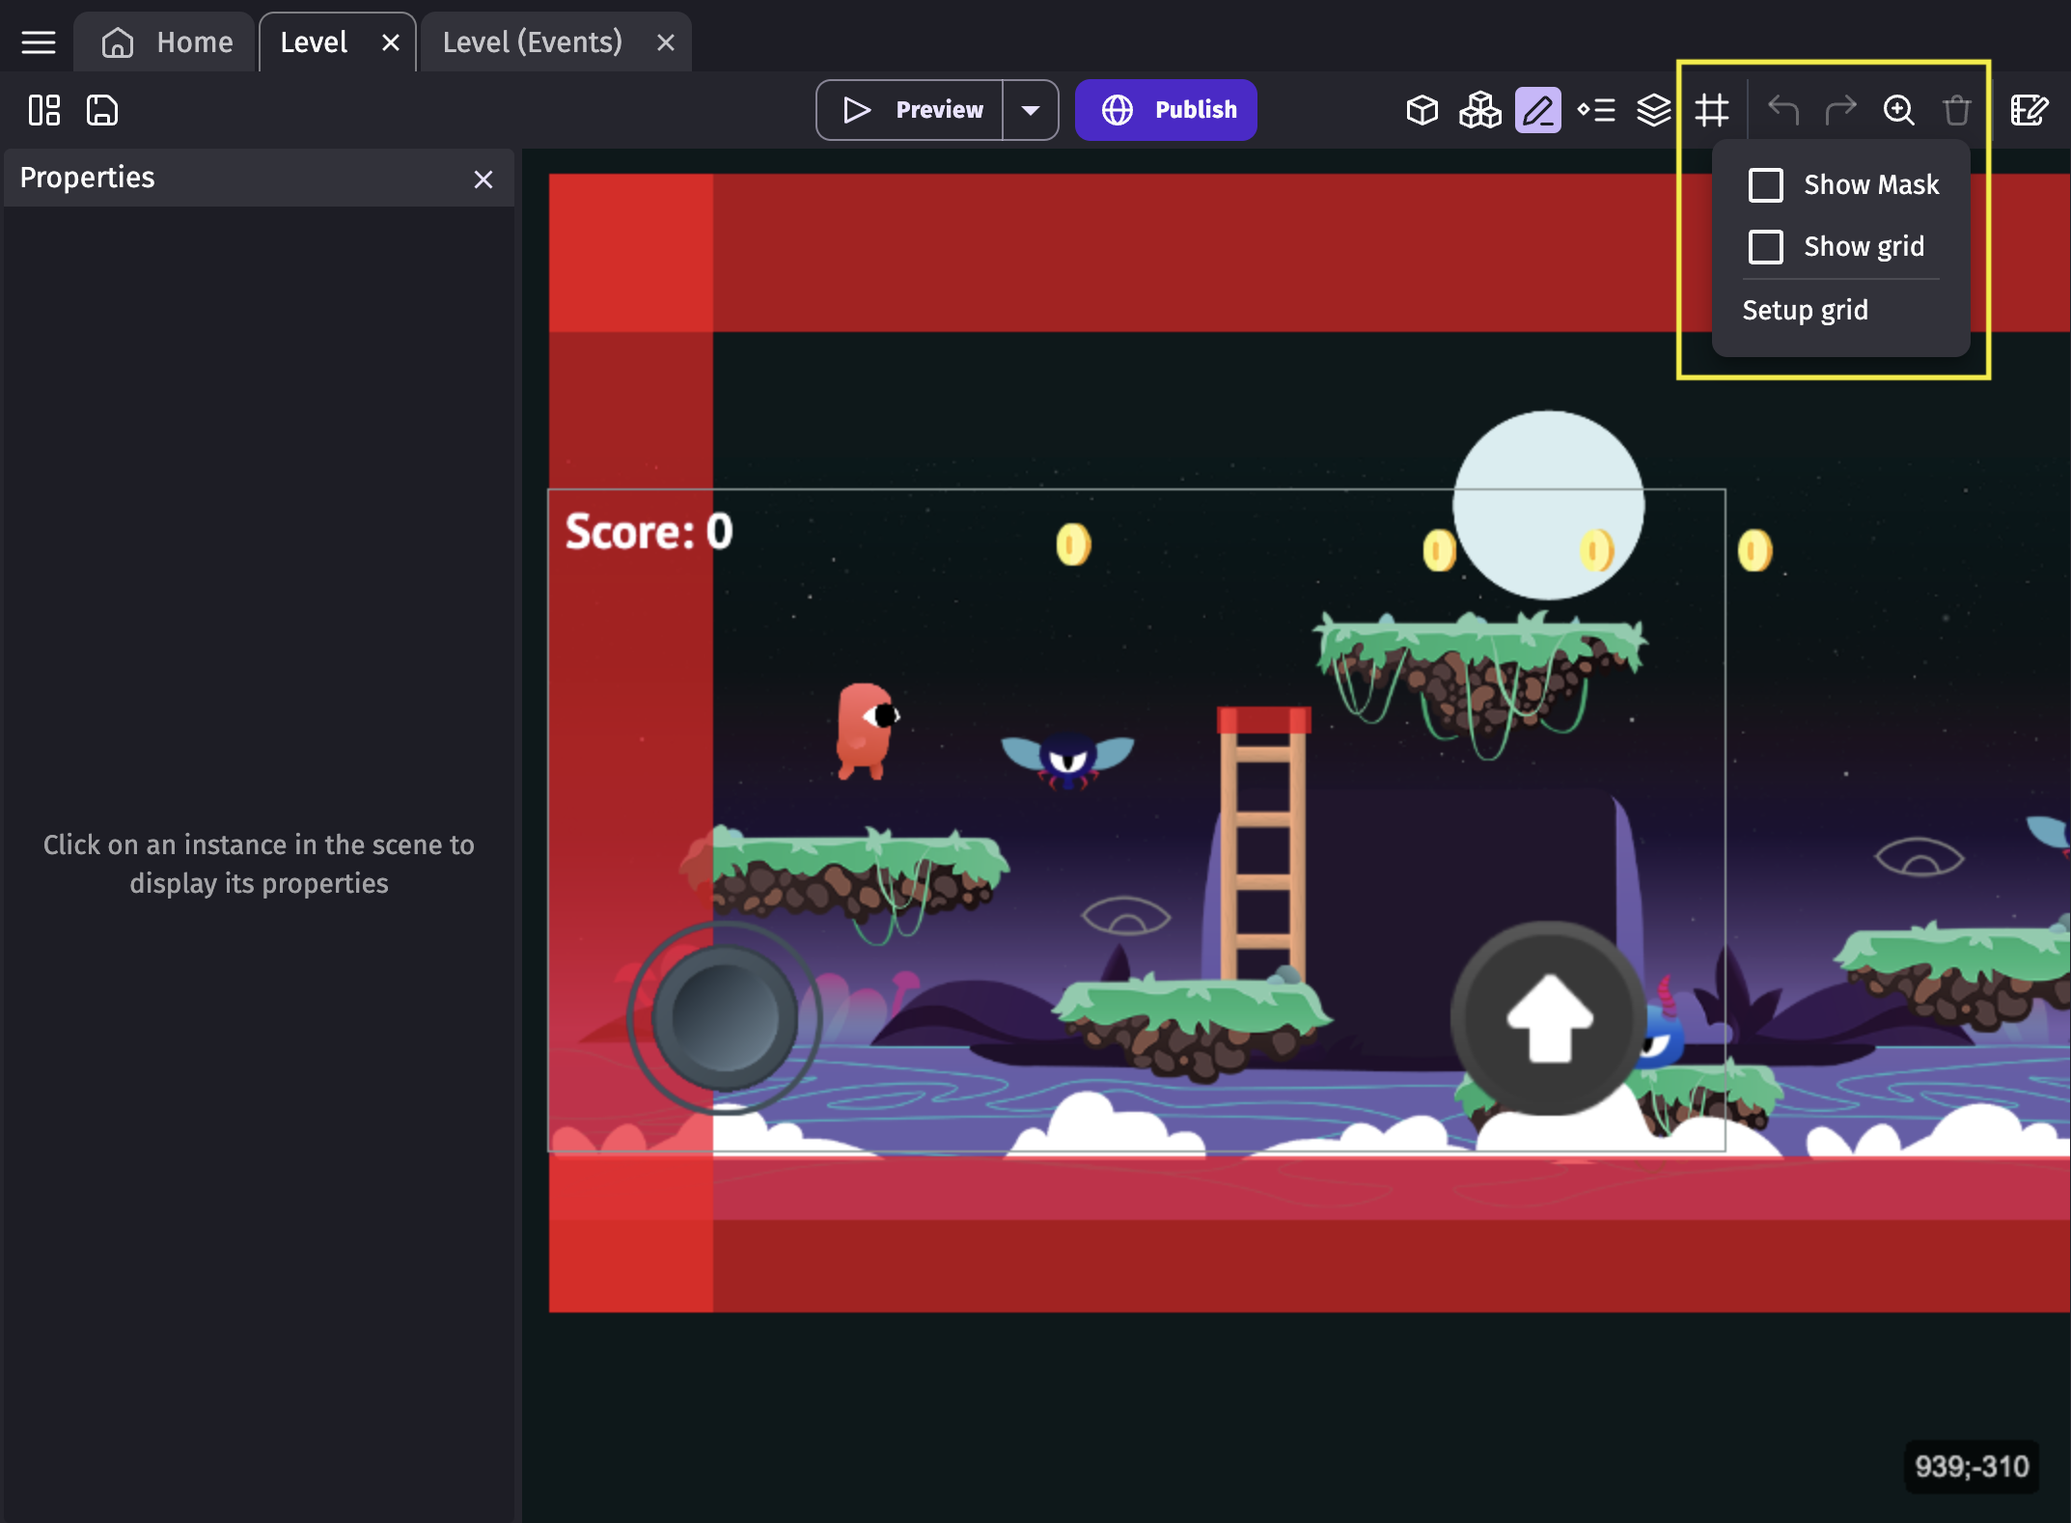Viewport: 2071px width, 1523px height.
Task: Open the instances list icon
Action: pos(1596,110)
